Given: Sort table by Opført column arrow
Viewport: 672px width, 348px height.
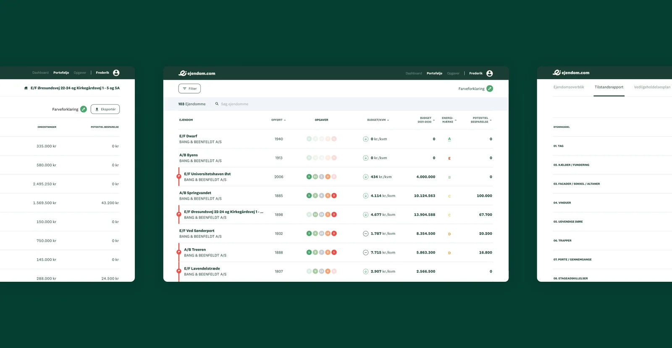Looking at the screenshot, I should (x=285, y=120).
